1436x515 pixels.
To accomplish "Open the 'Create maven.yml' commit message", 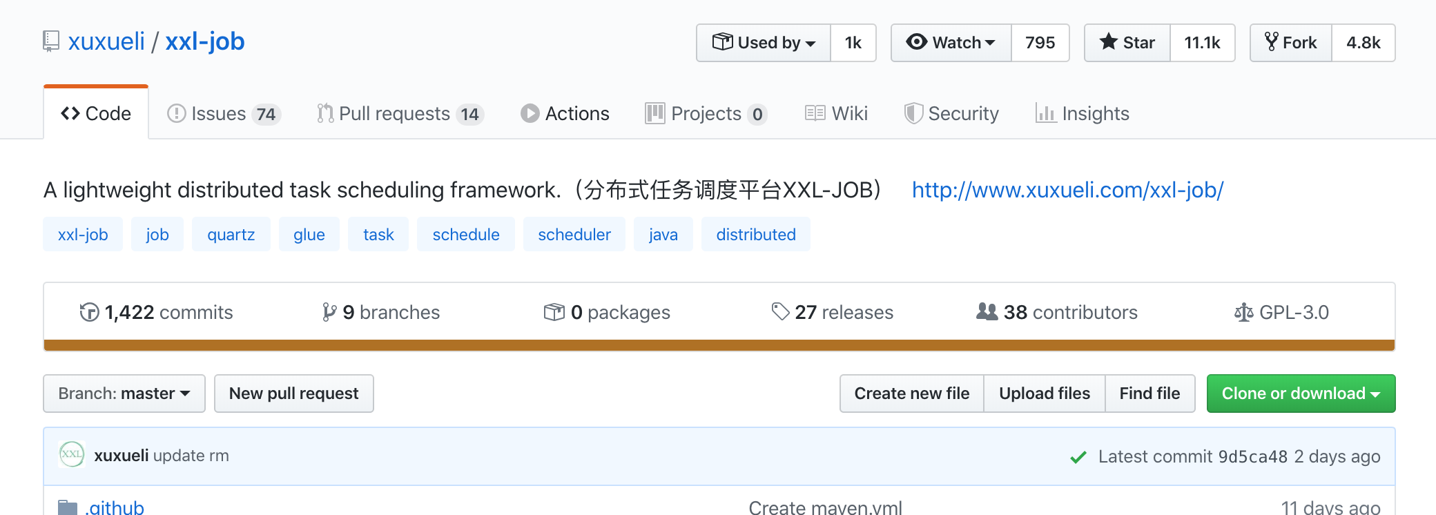I will pos(826,507).
